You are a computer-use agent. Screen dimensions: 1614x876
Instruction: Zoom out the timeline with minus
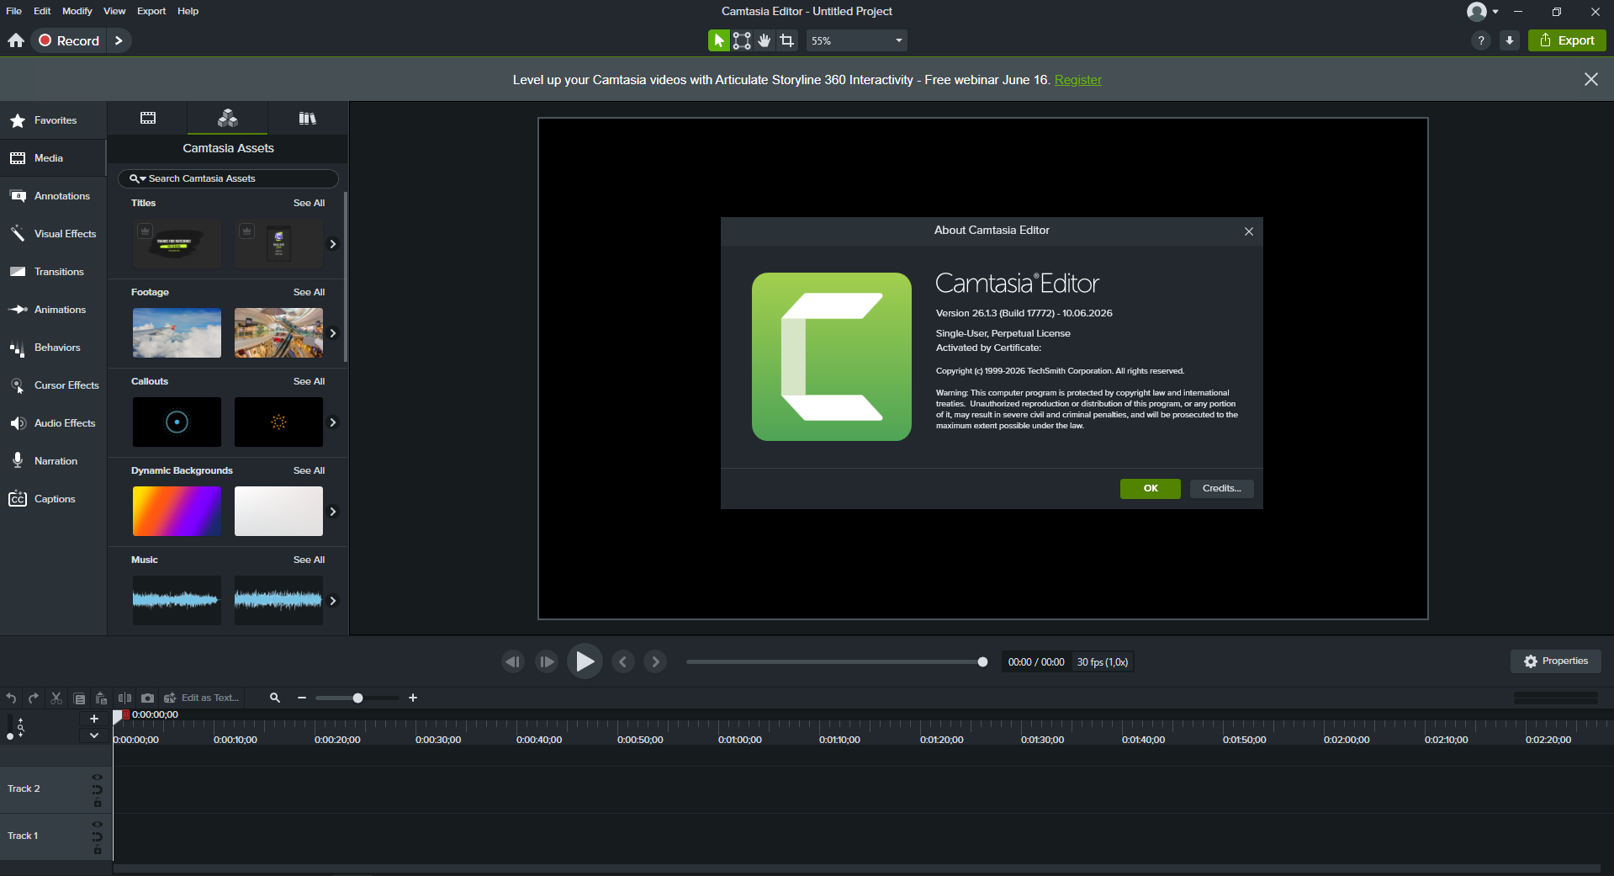tap(302, 698)
